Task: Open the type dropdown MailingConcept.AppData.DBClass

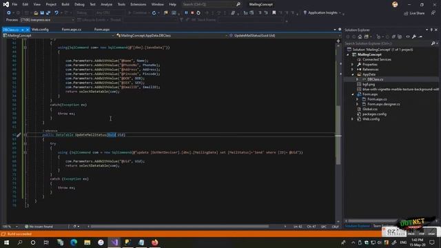Action: click(172, 36)
